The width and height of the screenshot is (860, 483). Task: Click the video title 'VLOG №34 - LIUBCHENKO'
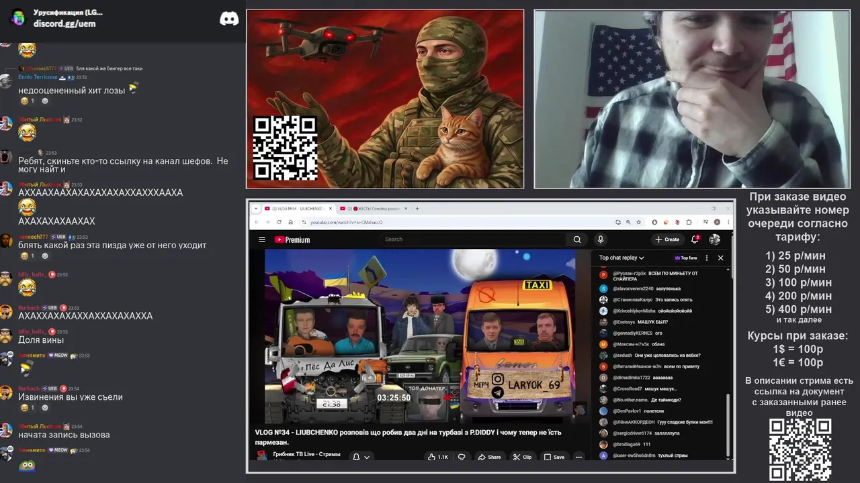click(408, 437)
